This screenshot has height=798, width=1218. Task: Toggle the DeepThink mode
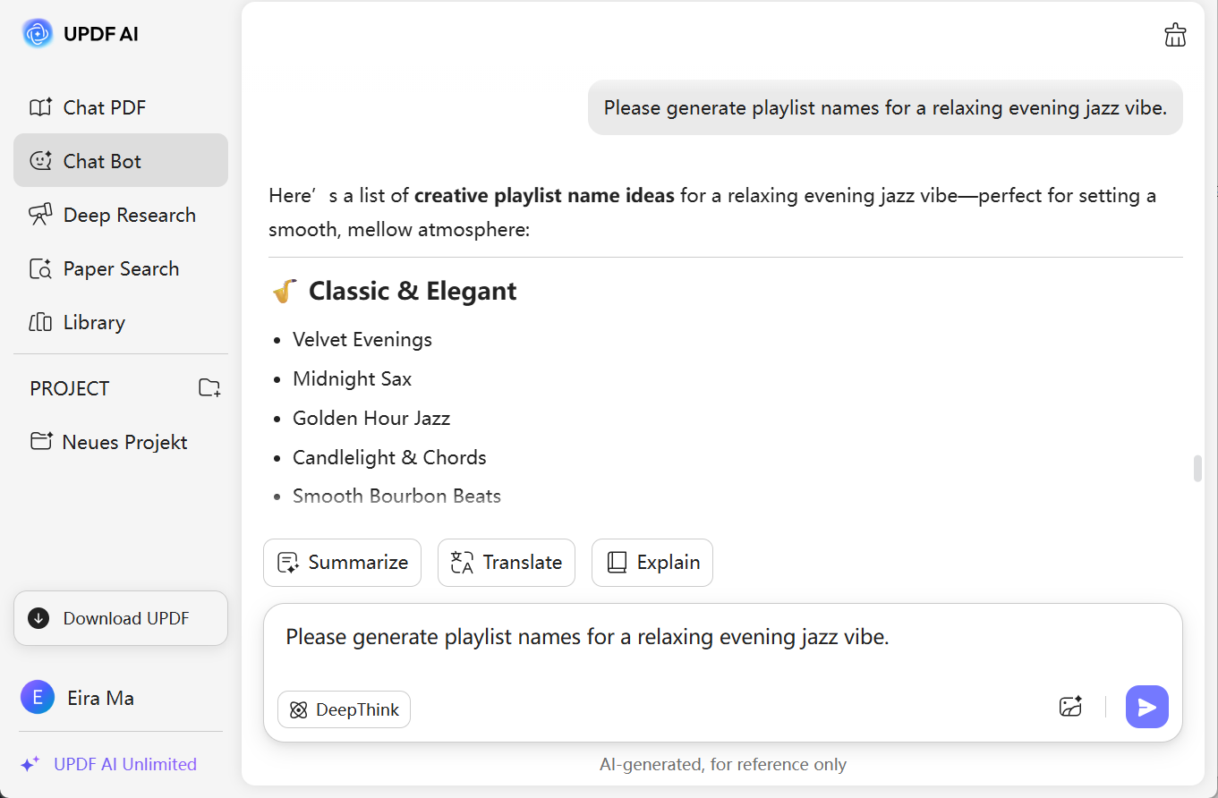344,709
